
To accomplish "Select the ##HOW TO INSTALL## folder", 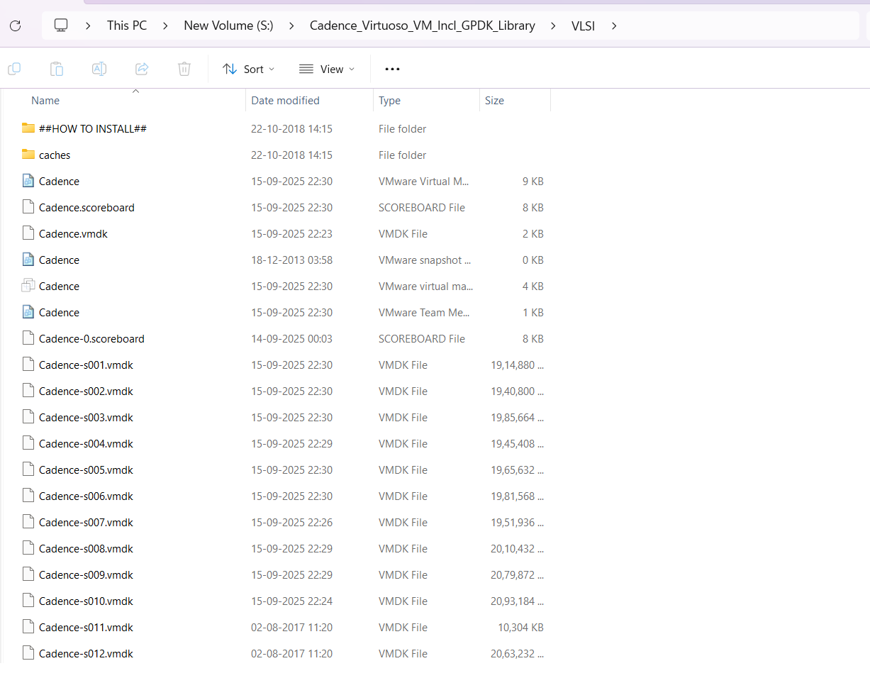I will (x=92, y=128).
